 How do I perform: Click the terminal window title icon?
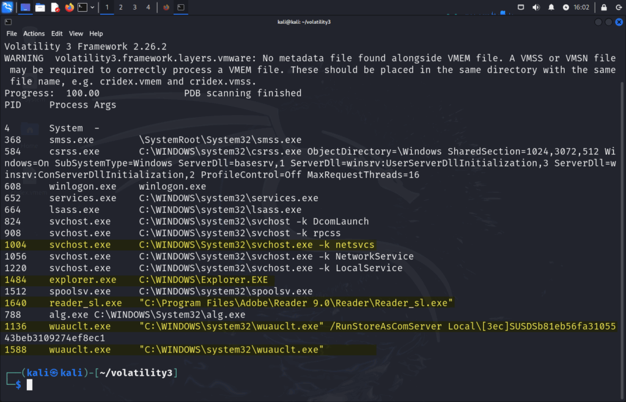point(8,22)
